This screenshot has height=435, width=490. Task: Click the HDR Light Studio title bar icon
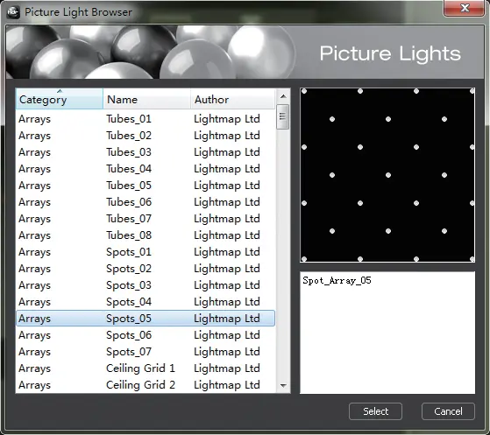coord(13,12)
